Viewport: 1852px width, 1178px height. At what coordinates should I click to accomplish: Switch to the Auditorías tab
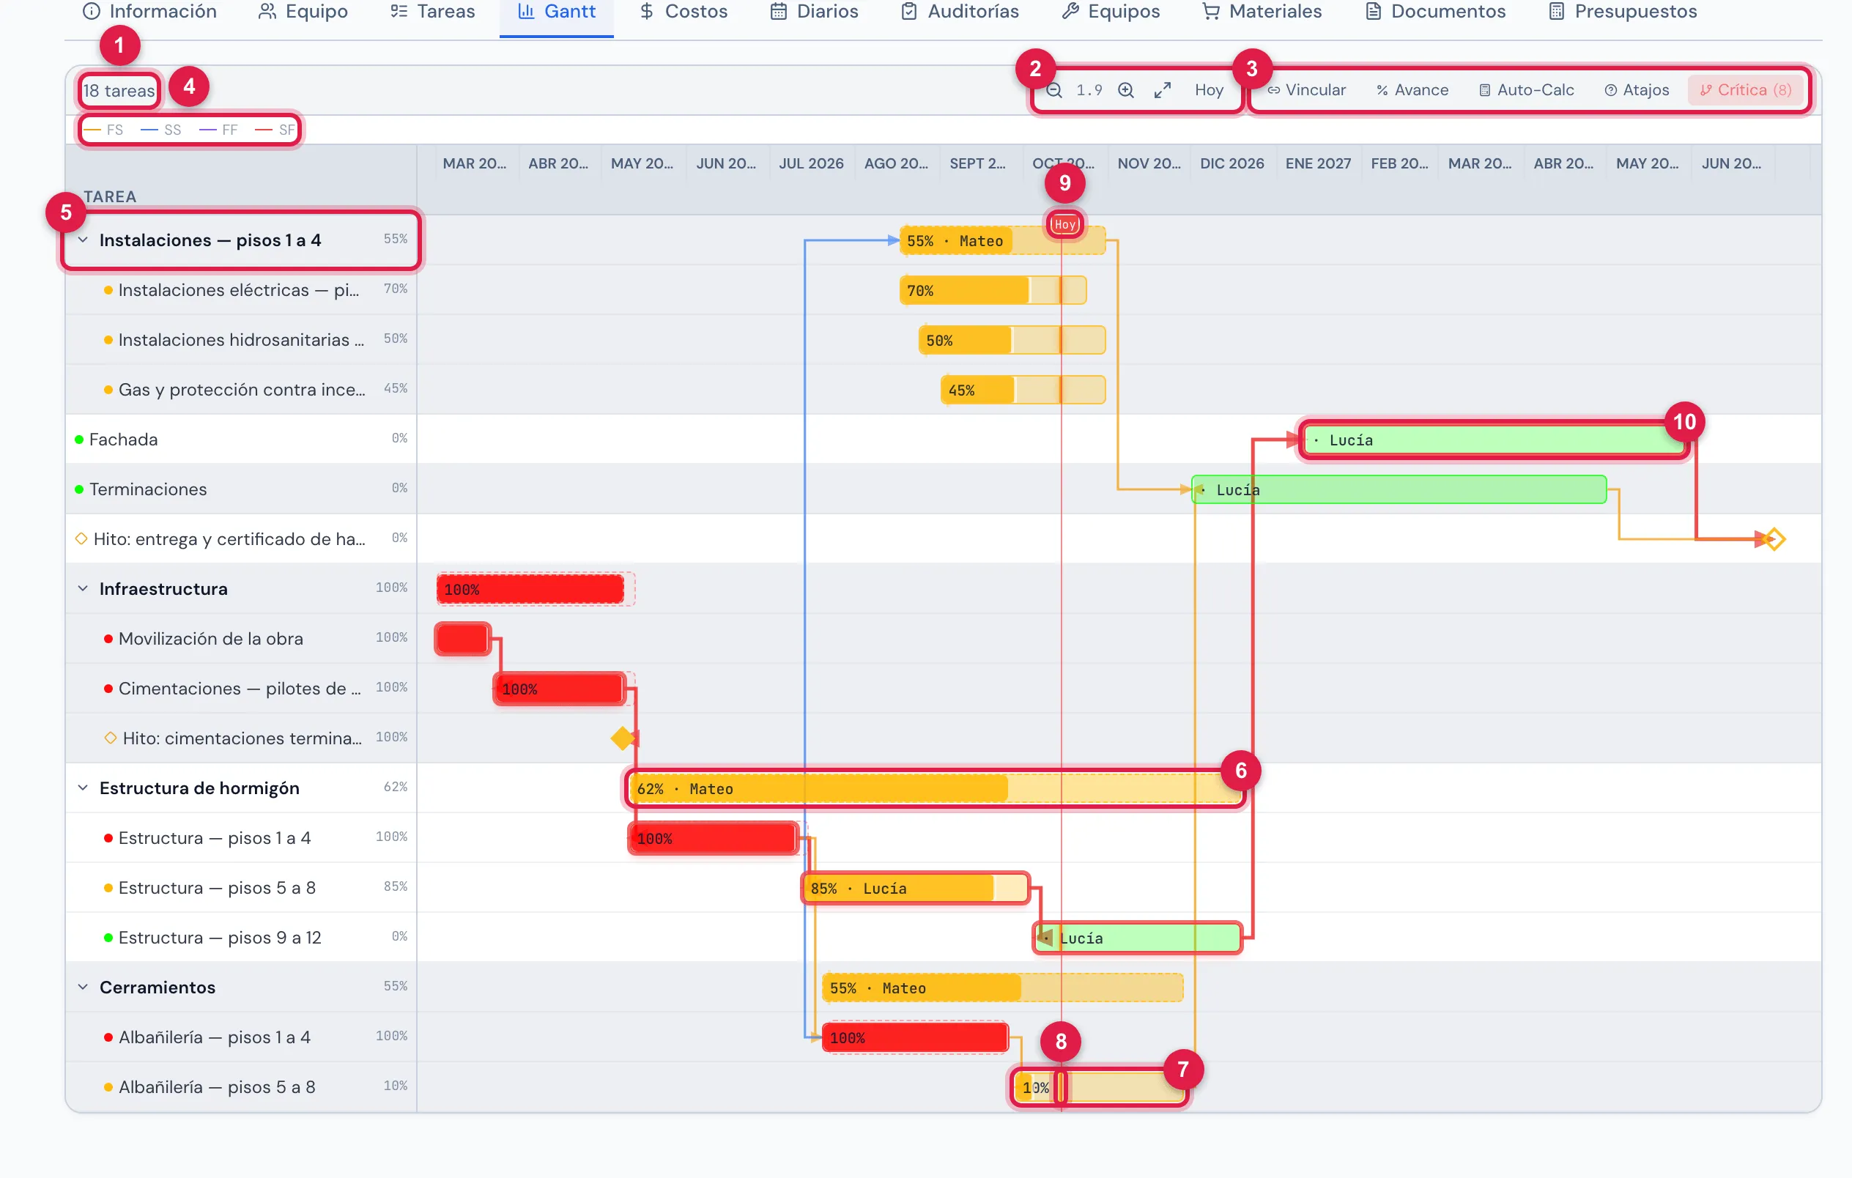coord(960,12)
